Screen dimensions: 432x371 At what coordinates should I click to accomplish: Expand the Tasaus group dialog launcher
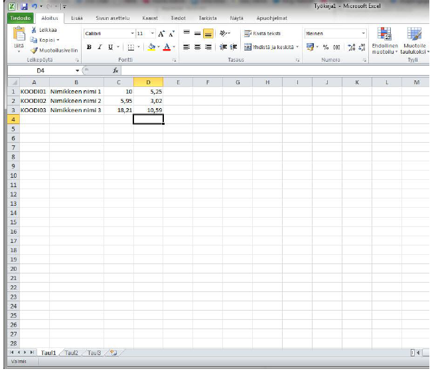tap(297, 60)
